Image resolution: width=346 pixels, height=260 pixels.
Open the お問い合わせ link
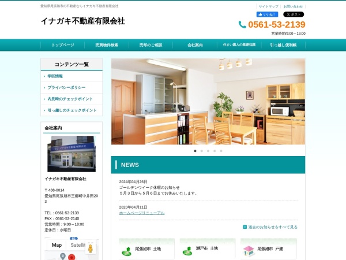pyautogui.click(x=293, y=6)
